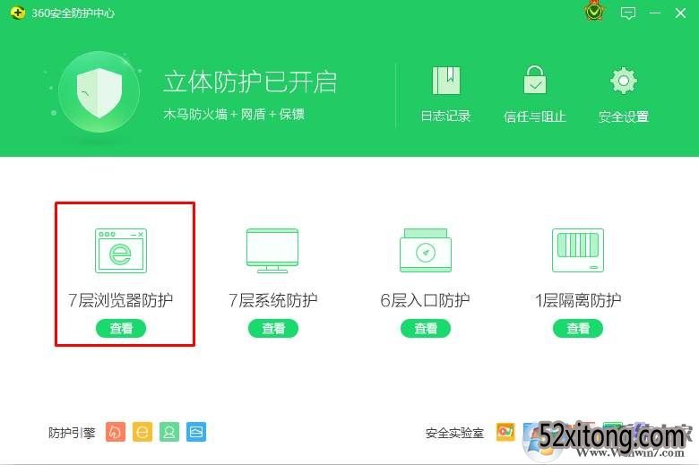Click the monitor icon for system protection
This screenshot has height=465, width=699.
(x=272, y=251)
